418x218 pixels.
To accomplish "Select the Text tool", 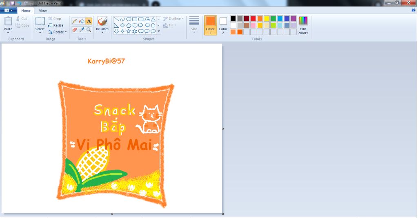I will click(89, 21).
